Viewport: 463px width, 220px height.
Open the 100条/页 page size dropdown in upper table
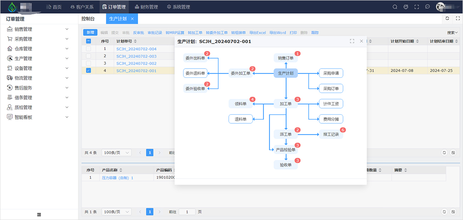tap(116, 153)
